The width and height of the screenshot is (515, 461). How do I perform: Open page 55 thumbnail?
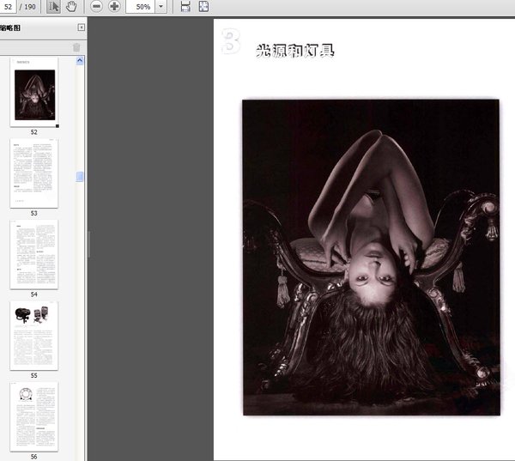pyautogui.click(x=34, y=336)
